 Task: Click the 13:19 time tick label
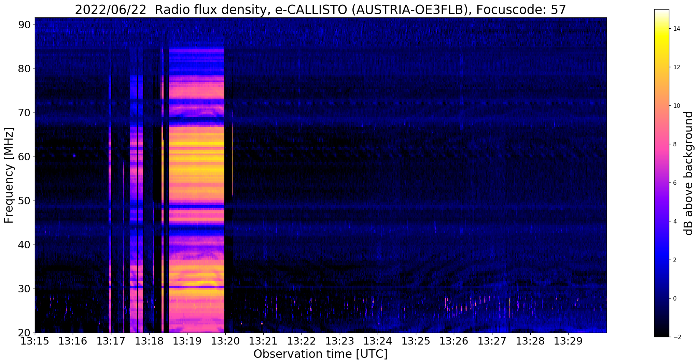pyautogui.click(x=187, y=341)
